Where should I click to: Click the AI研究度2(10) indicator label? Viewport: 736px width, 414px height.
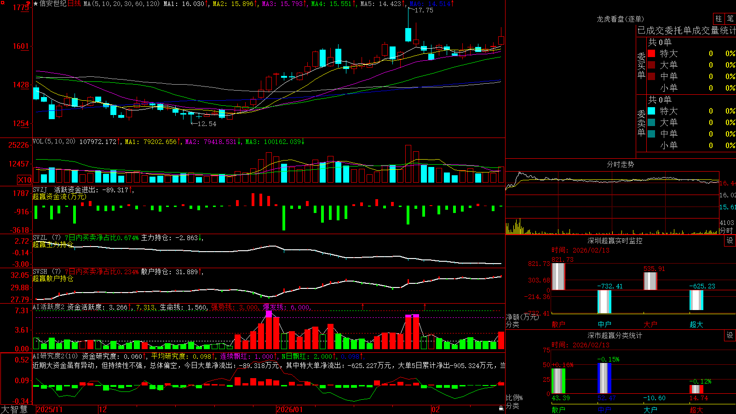click(55, 356)
